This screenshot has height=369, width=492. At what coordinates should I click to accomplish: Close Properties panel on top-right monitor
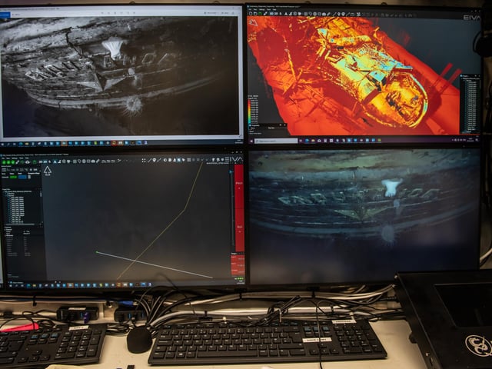pos(284,125)
